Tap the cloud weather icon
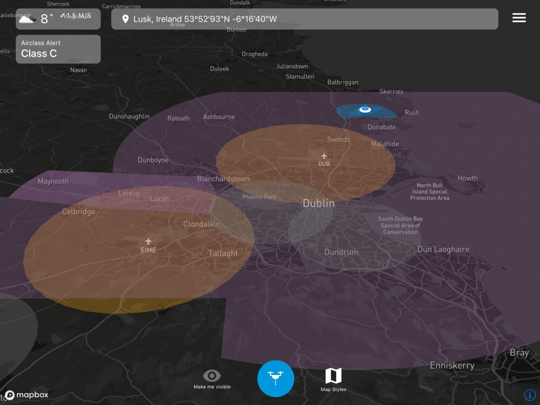Screen dimensions: 540x405 (27, 19)
